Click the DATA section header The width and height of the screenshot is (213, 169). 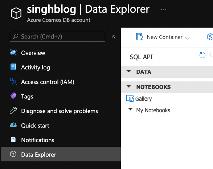tap(167, 72)
